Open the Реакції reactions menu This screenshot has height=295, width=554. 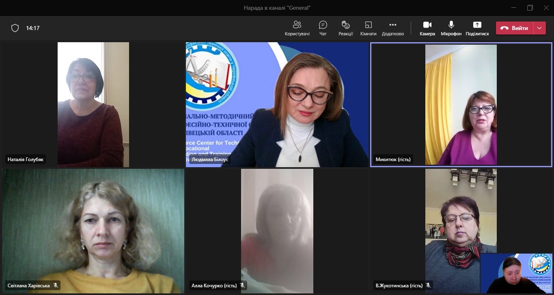pos(345,28)
